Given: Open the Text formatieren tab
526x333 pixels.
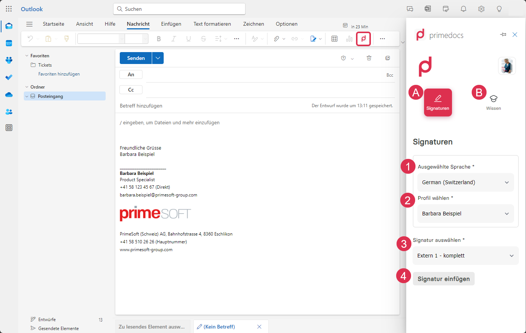Looking at the screenshot, I should click(212, 24).
